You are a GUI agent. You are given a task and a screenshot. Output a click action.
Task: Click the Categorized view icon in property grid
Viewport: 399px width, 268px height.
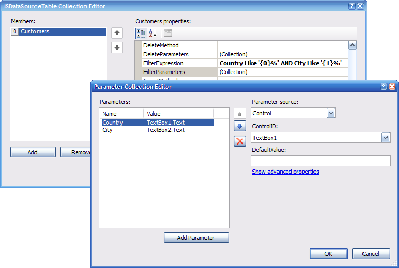pos(141,33)
